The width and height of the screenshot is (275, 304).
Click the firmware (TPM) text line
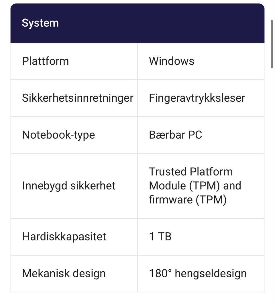coord(188,199)
